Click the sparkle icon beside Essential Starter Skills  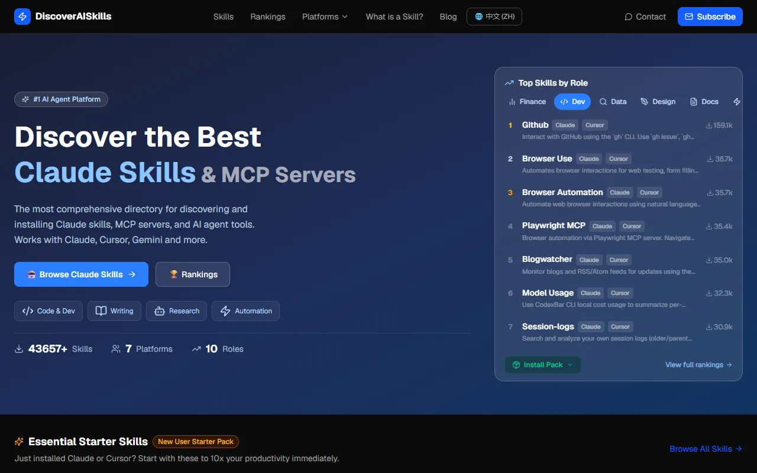20,442
